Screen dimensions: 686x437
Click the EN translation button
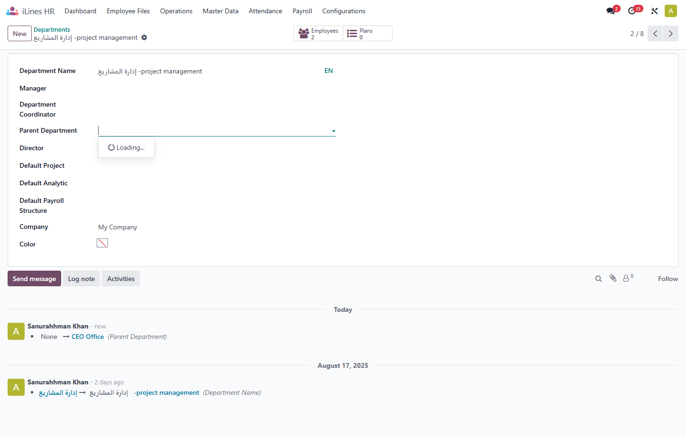329,71
